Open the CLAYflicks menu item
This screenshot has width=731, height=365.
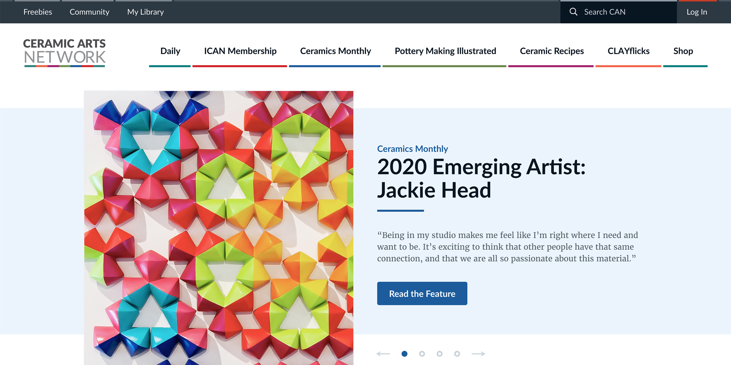point(628,51)
